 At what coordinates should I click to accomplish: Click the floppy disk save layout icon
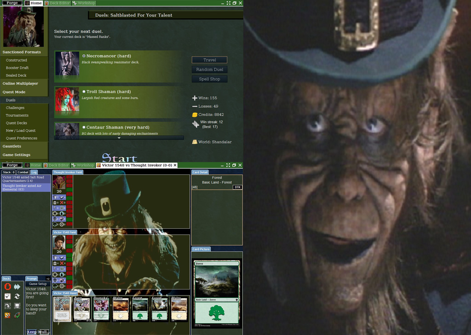pyautogui.click(x=17, y=306)
